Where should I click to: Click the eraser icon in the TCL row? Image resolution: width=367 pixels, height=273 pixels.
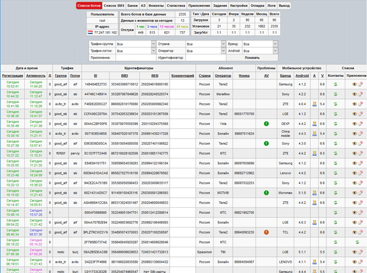(360, 232)
